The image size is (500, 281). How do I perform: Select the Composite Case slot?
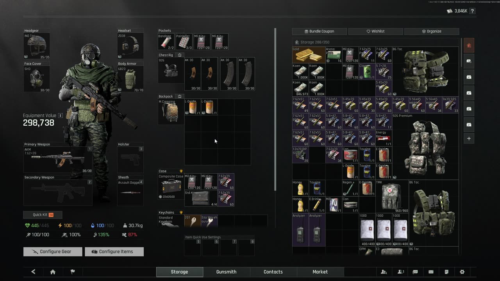coord(171,187)
